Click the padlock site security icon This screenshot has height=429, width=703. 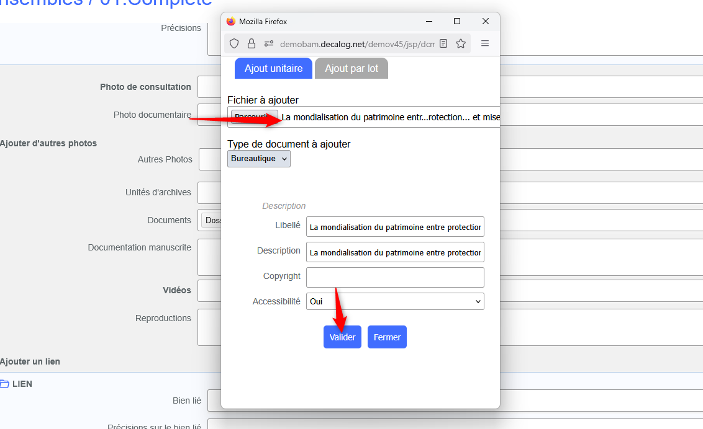252,43
